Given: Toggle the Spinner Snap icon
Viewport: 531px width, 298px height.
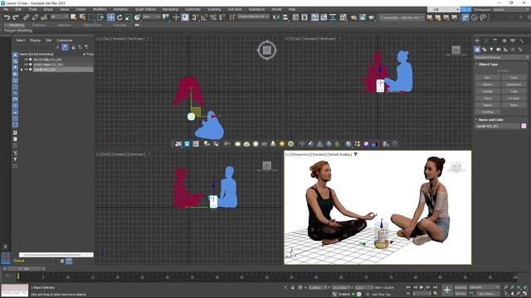Looking at the screenshot, I should [222, 17].
